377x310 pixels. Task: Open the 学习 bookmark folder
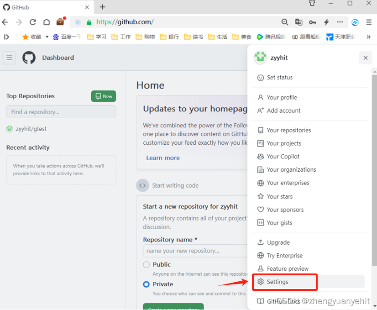tap(97, 37)
